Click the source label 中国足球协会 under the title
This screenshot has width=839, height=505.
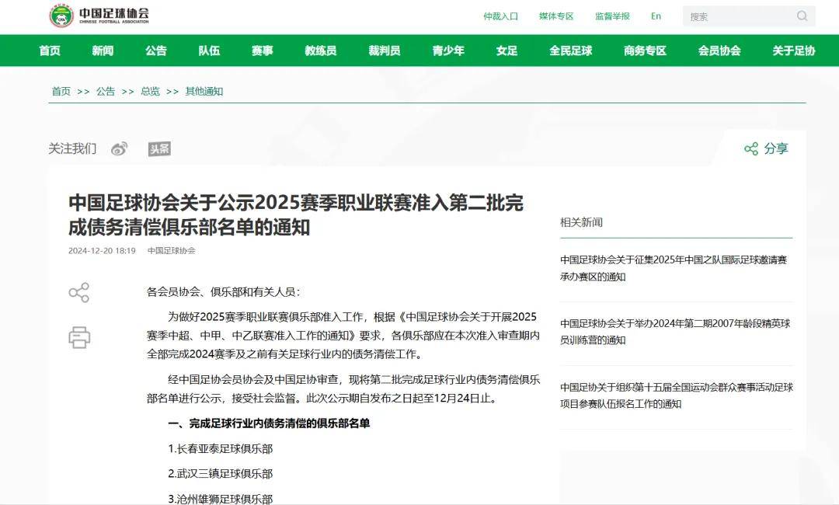(x=171, y=250)
